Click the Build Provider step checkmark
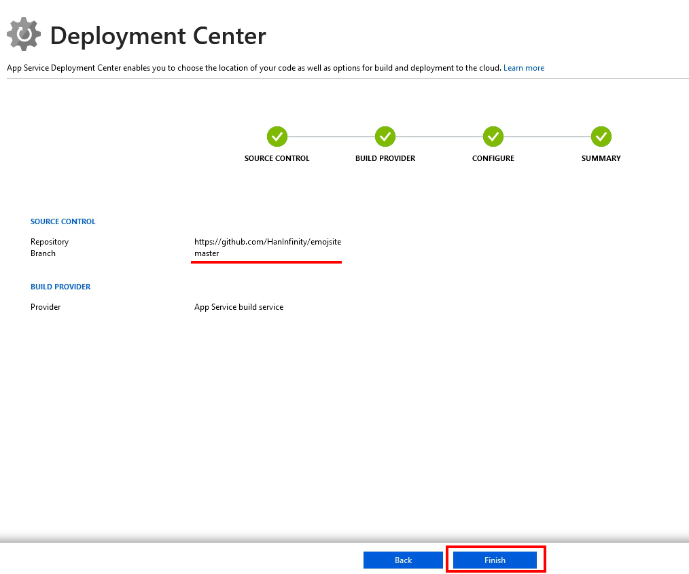The width and height of the screenshot is (689, 574). point(385,137)
